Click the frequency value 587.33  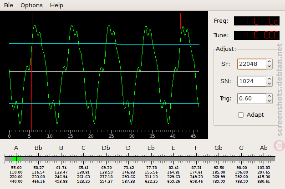pos(128,181)
